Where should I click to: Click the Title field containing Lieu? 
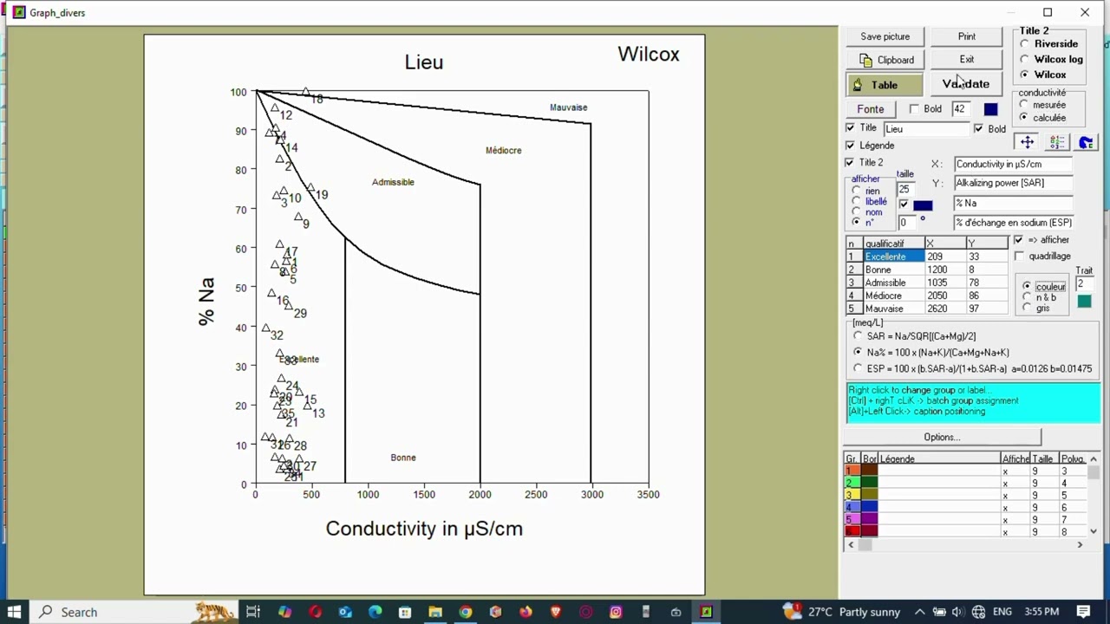926,129
